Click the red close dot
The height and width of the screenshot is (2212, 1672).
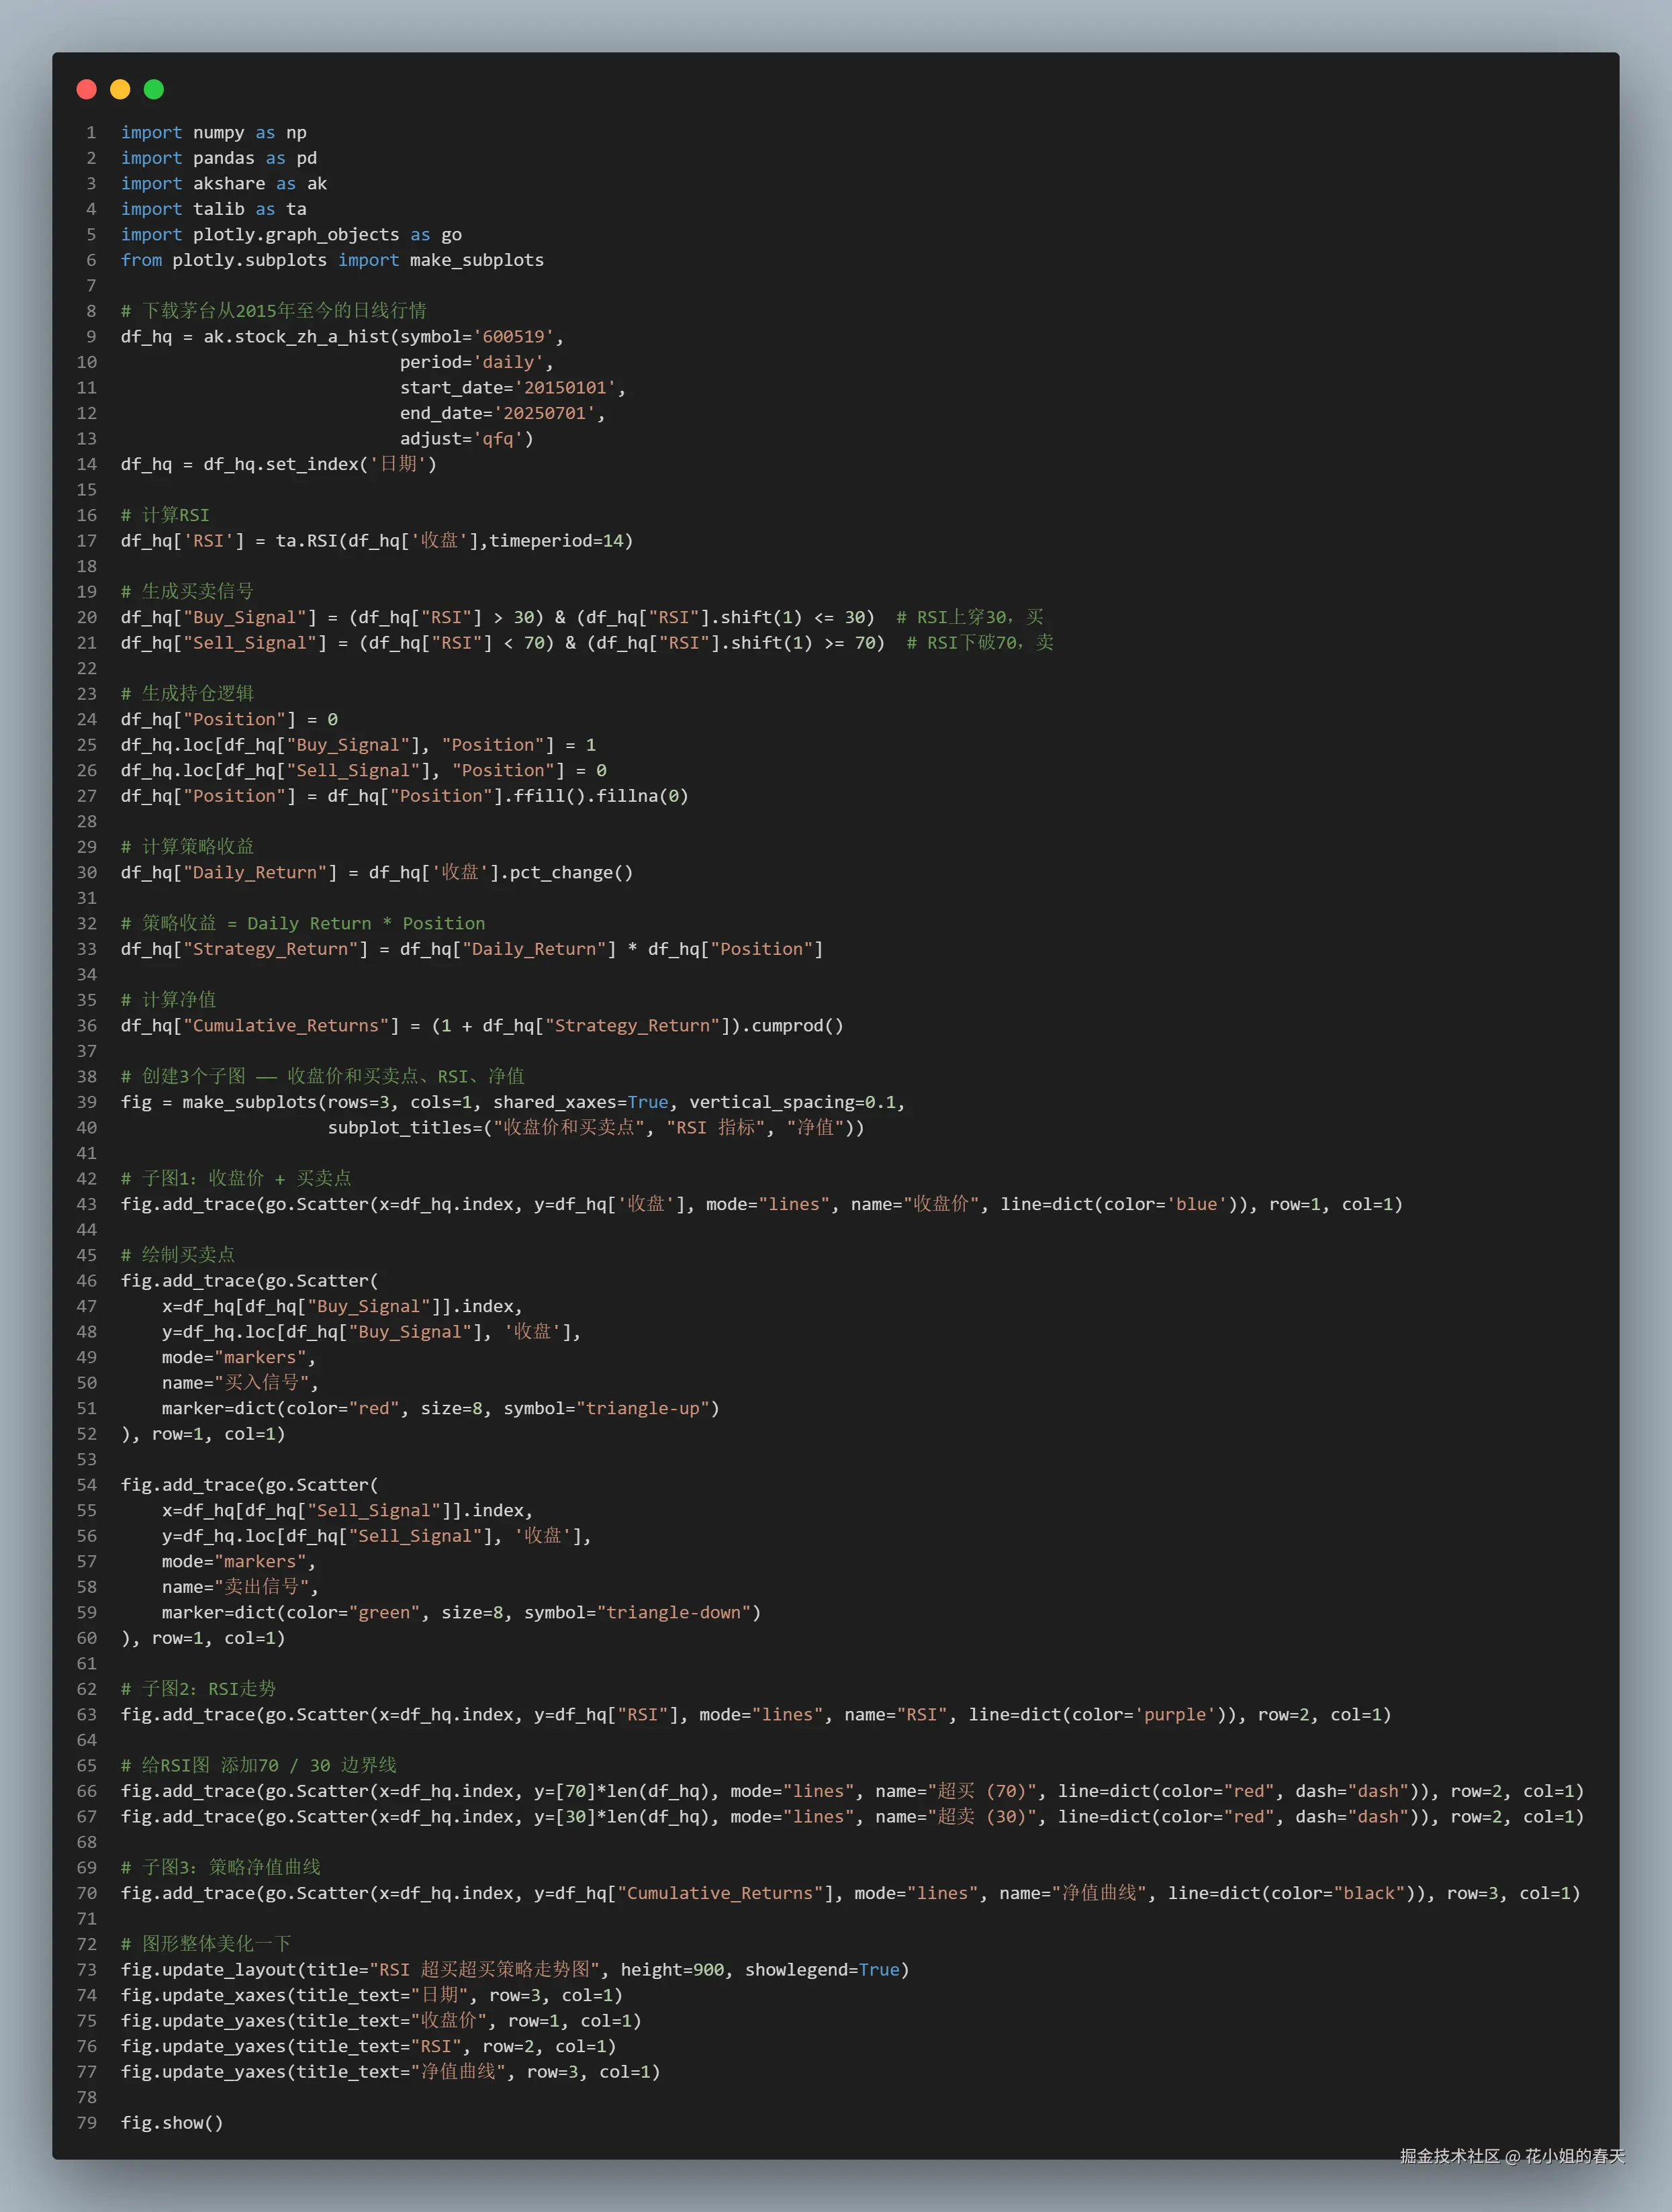click(87, 90)
